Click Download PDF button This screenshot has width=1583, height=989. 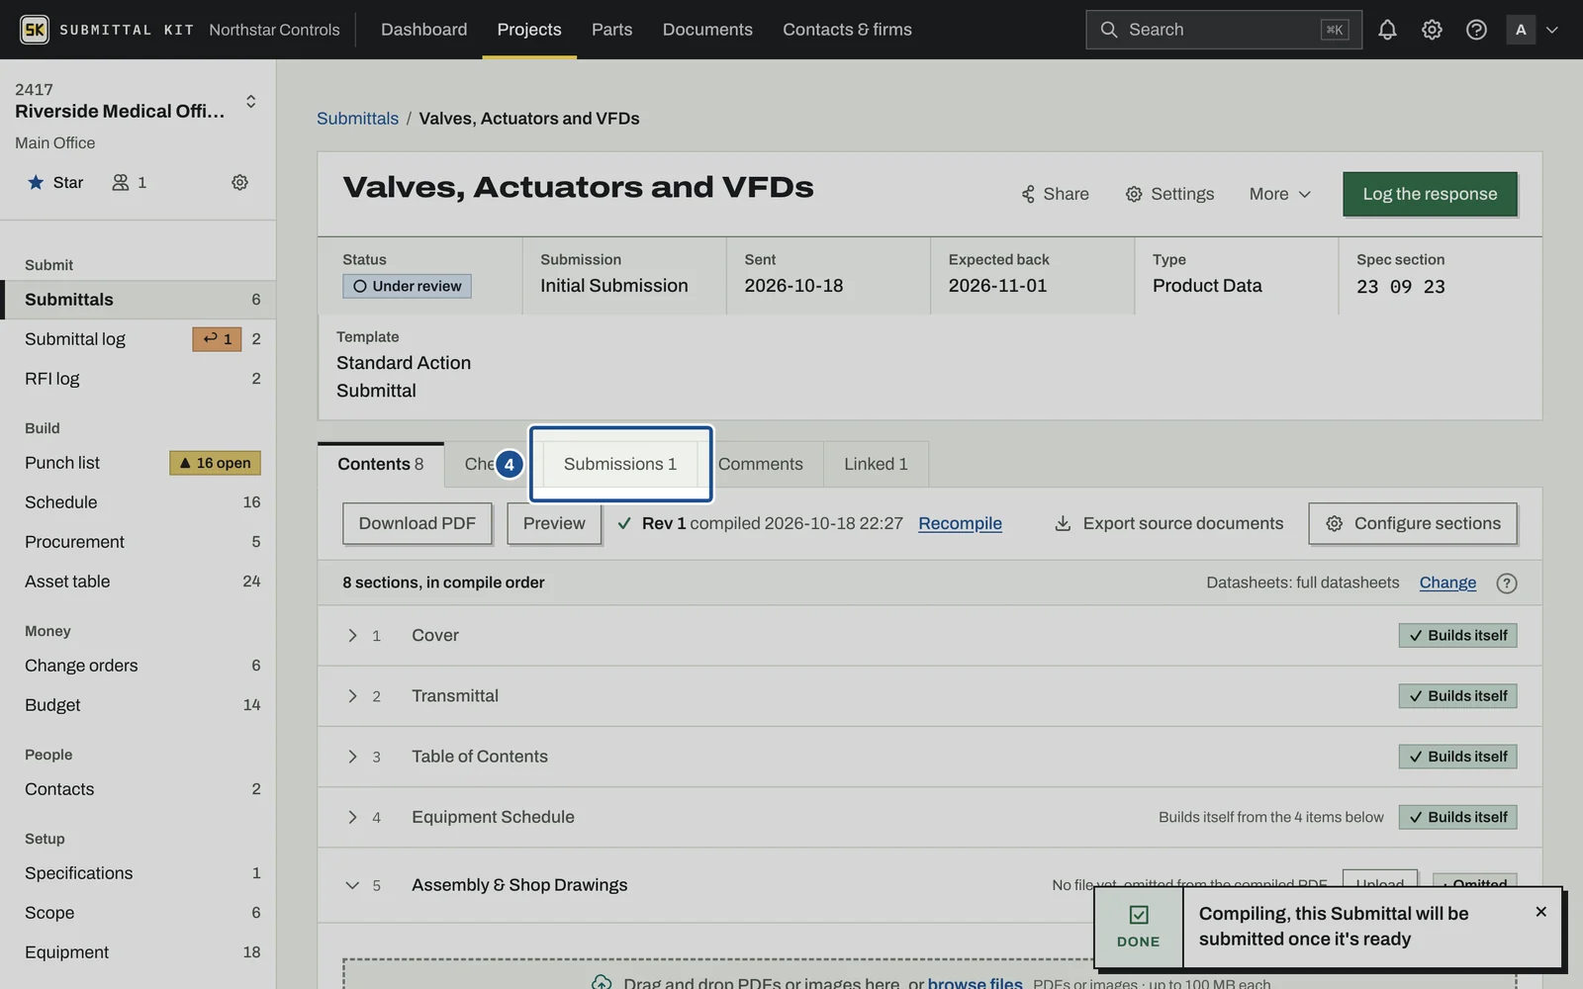[x=417, y=523]
